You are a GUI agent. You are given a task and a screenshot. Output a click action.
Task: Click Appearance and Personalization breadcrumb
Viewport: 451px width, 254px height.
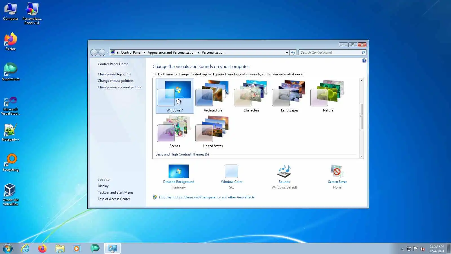171,52
